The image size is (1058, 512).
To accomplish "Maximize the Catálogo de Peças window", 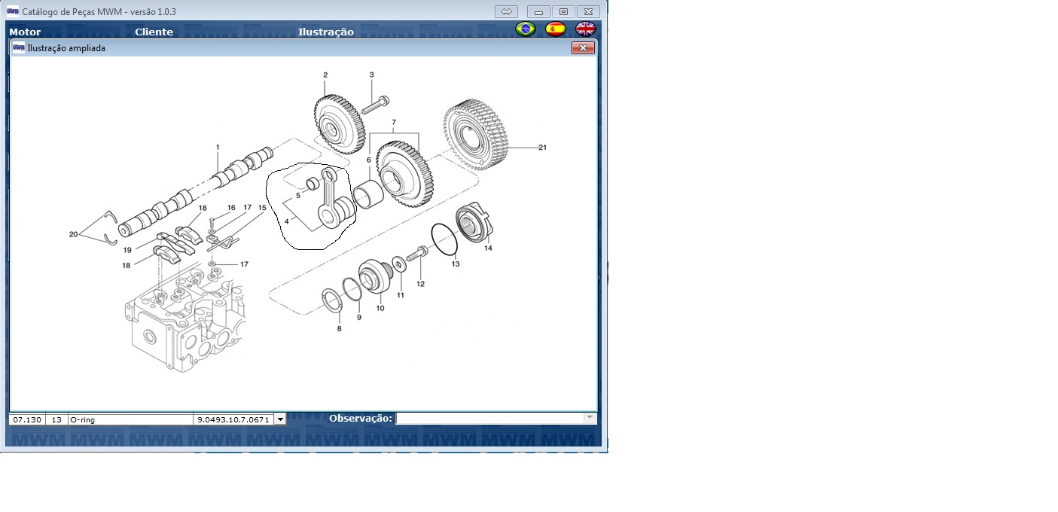I will (x=563, y=11).
